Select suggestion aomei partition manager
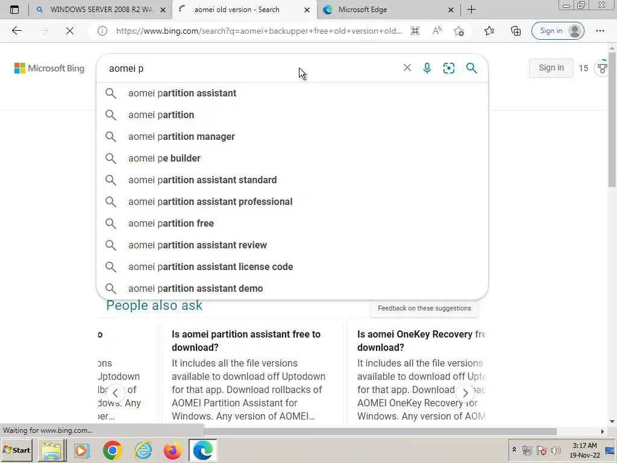 coord(292,137)
